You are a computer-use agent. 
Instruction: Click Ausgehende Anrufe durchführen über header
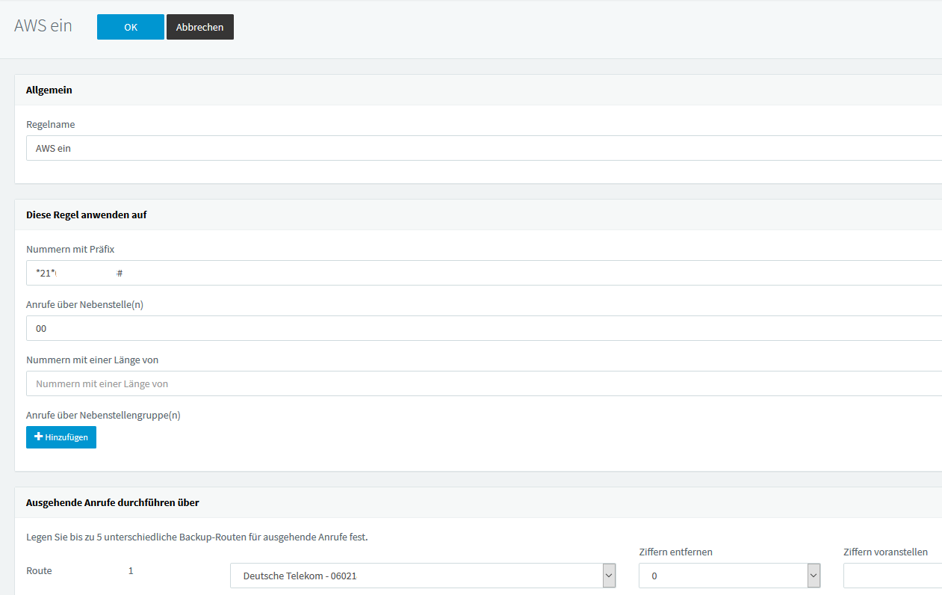(113, 502)
